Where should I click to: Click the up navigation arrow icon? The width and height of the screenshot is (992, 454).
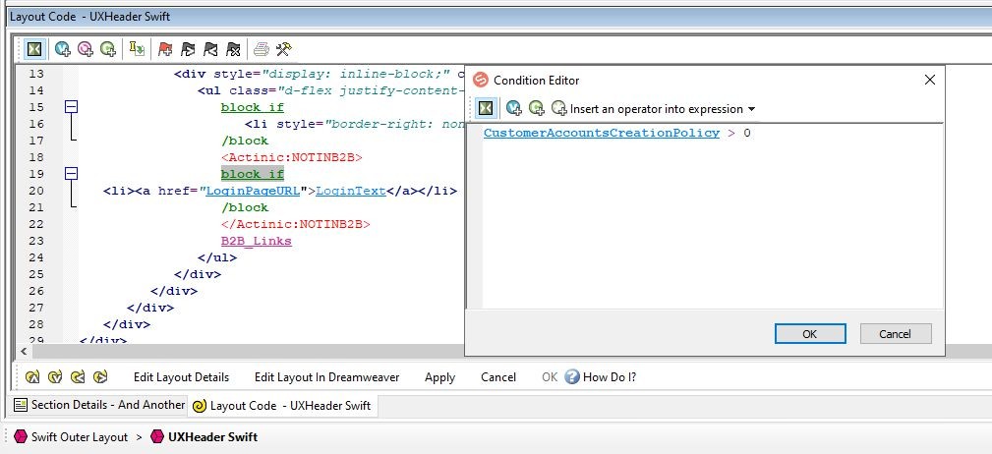pyautogui.click(x=32, y=377)
